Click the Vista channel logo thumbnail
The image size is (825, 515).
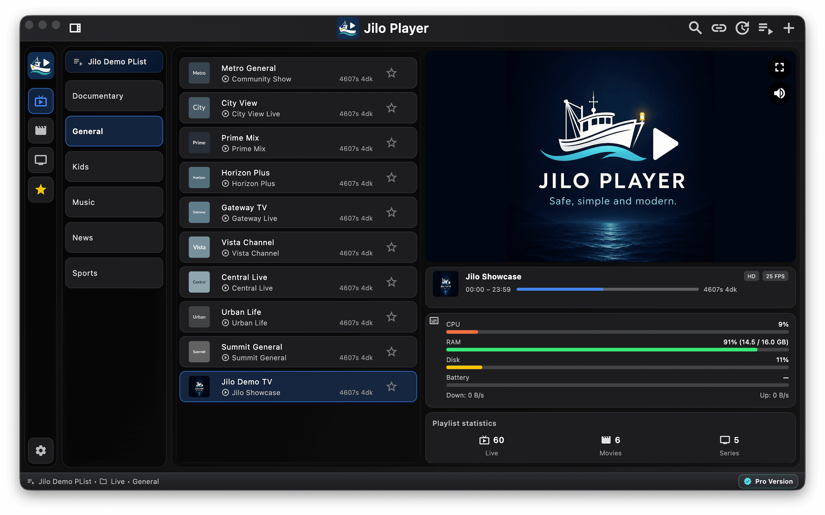pos(199,247)
